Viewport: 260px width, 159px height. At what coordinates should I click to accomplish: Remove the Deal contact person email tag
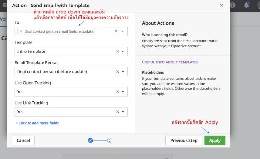21,31
